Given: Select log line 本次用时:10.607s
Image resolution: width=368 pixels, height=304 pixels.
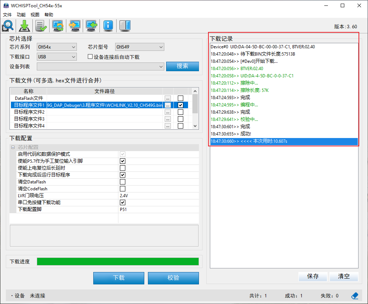Looking at the screenshot, I should tap(284, 141).
